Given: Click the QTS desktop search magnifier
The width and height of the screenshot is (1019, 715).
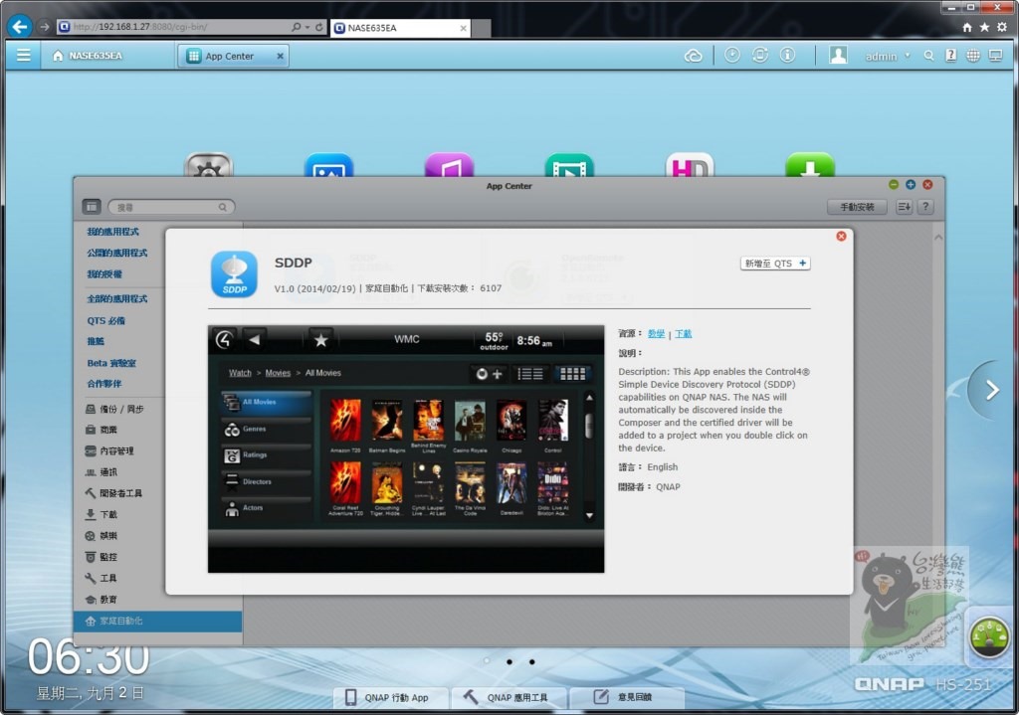Looking at the screenshot, I should tap(928, 56).
